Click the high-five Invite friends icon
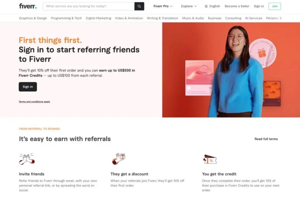Viewport: 300px width, 199px height. [27, 159]
